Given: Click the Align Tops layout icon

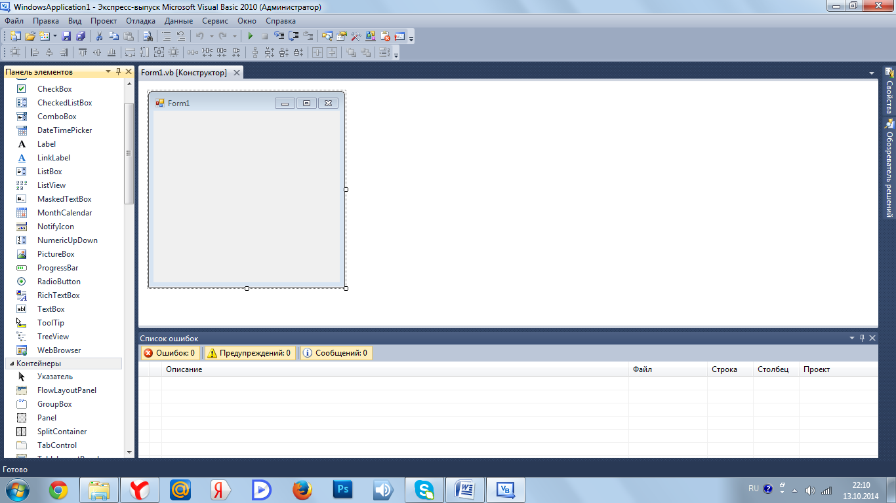Looking at the screenshot, I should [82, 52].
